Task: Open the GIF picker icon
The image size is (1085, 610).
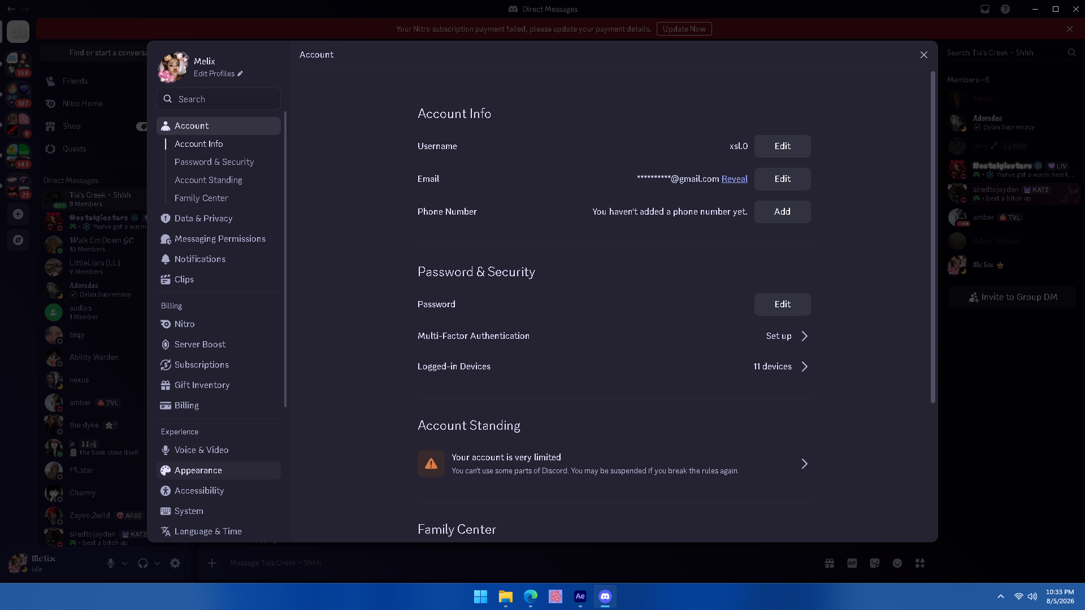Action: (x=852, y=563)
